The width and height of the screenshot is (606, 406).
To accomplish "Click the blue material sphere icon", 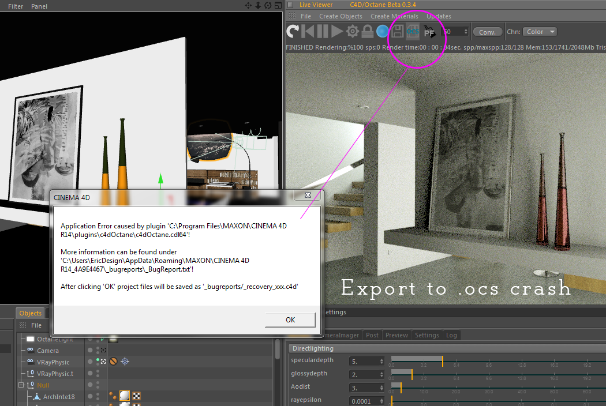I will click(382, 31).
